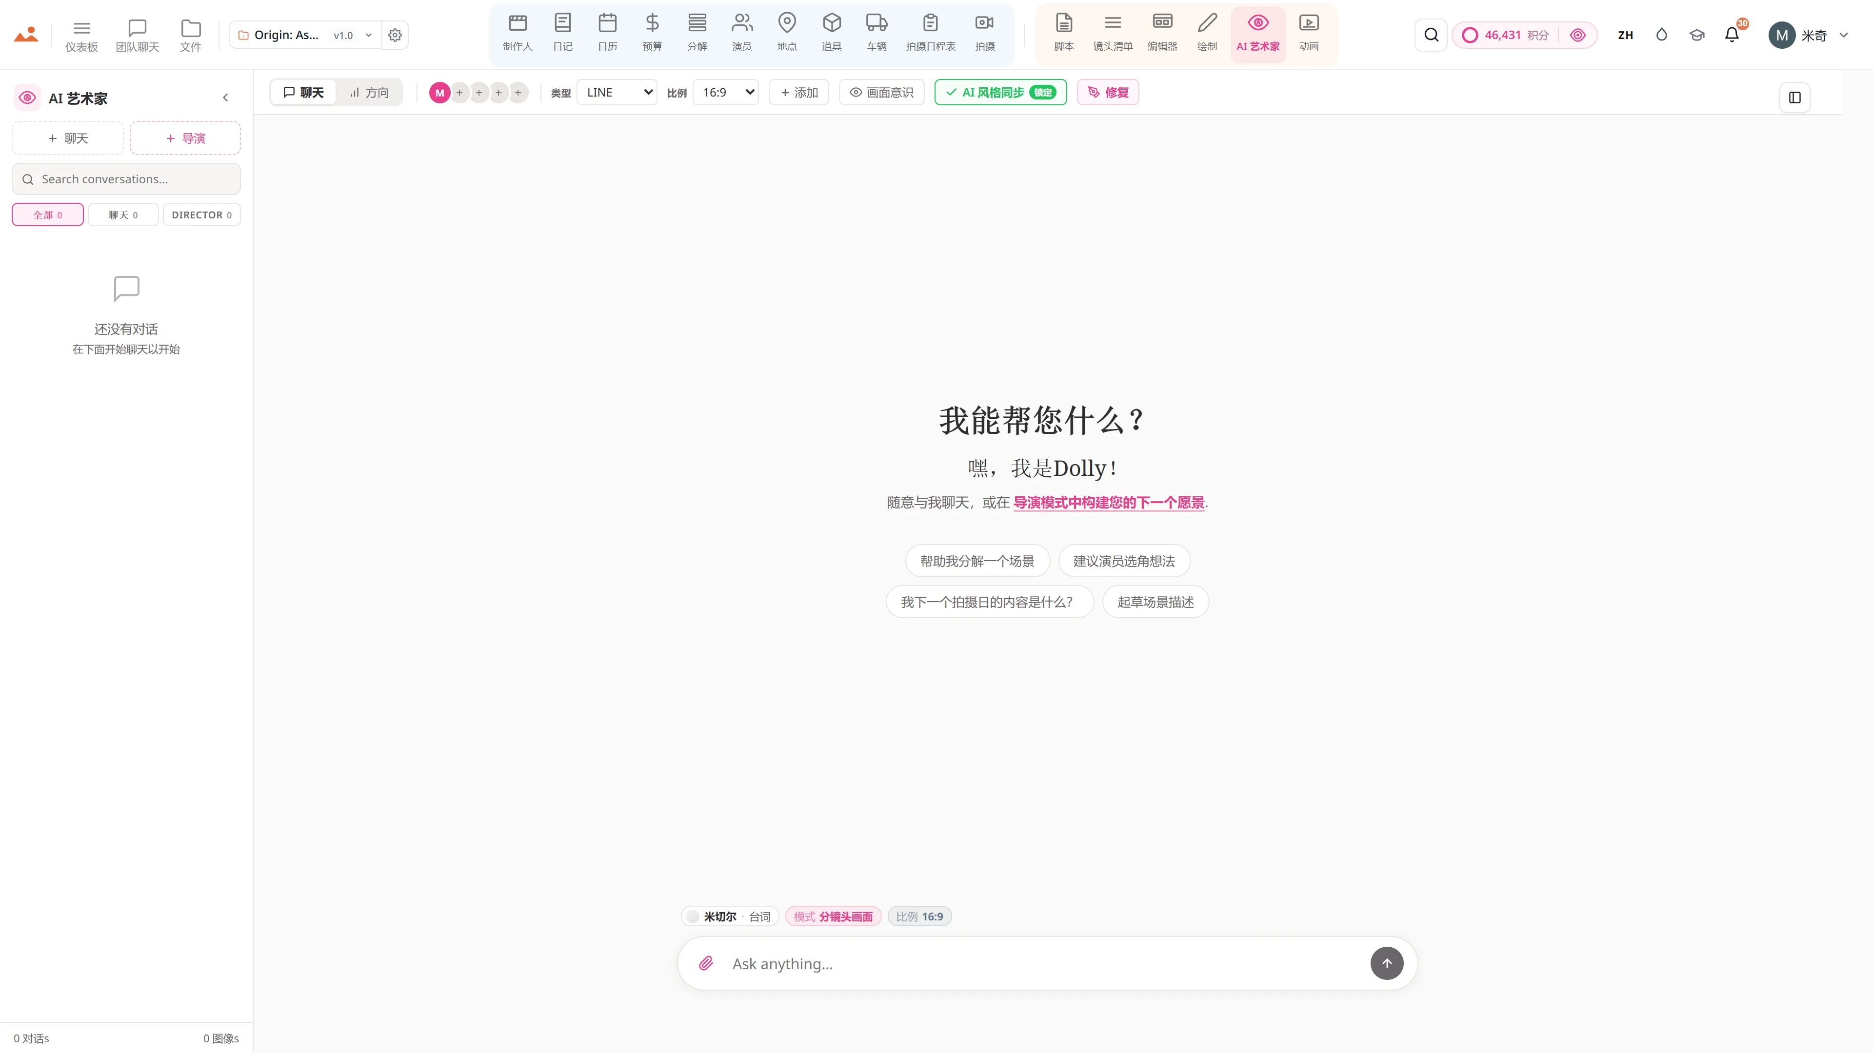Expand the 米奇 user account menu

[1808, 35]
